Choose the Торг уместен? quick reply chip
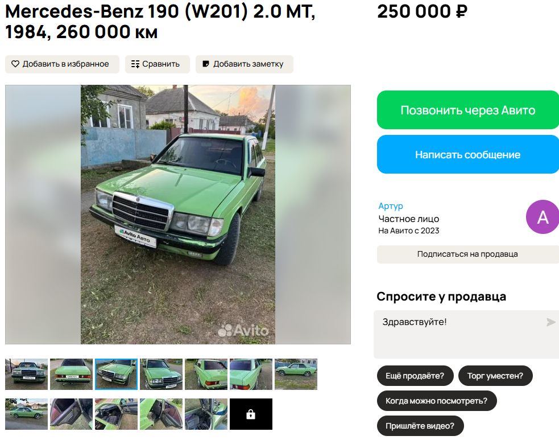The width and height of the screenshot is (559, 444). coord(495,376)
